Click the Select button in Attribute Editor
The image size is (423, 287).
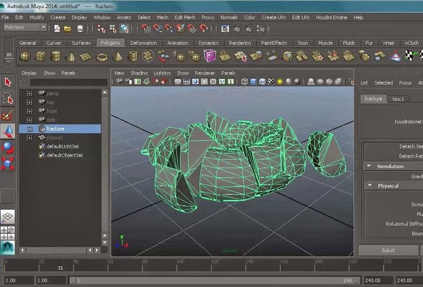click(x=388, y=250)
